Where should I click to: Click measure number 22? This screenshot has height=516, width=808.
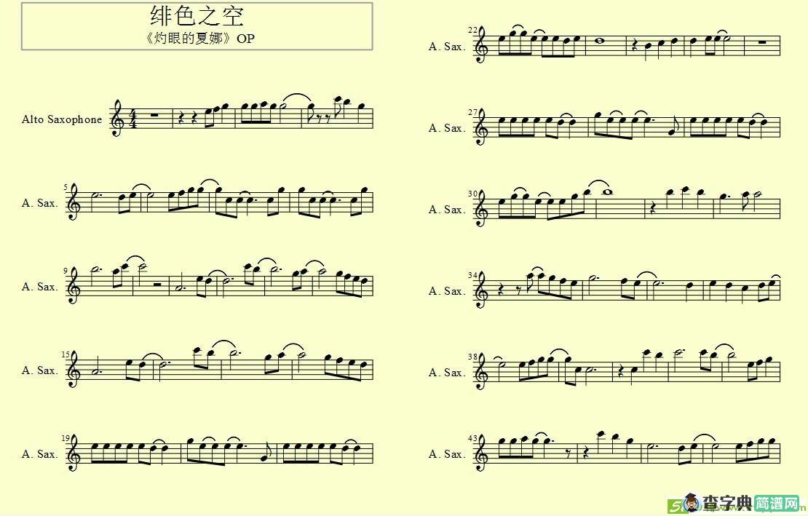(472, 30)
